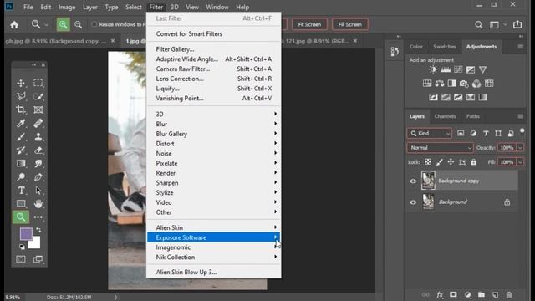Screen dimensions: 535x301
Task: Expand the Sharpen submenu
Action: (x=214, y=183)
